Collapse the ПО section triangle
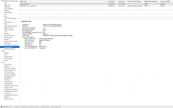173x108 pixels. pos(1,62)
